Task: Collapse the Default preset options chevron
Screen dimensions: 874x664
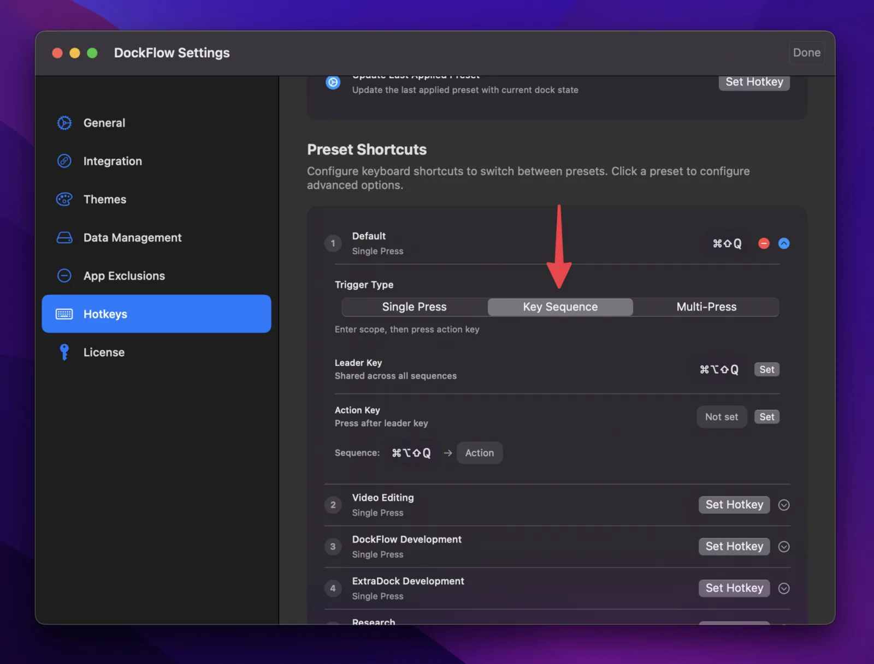Action: point(784,243)
